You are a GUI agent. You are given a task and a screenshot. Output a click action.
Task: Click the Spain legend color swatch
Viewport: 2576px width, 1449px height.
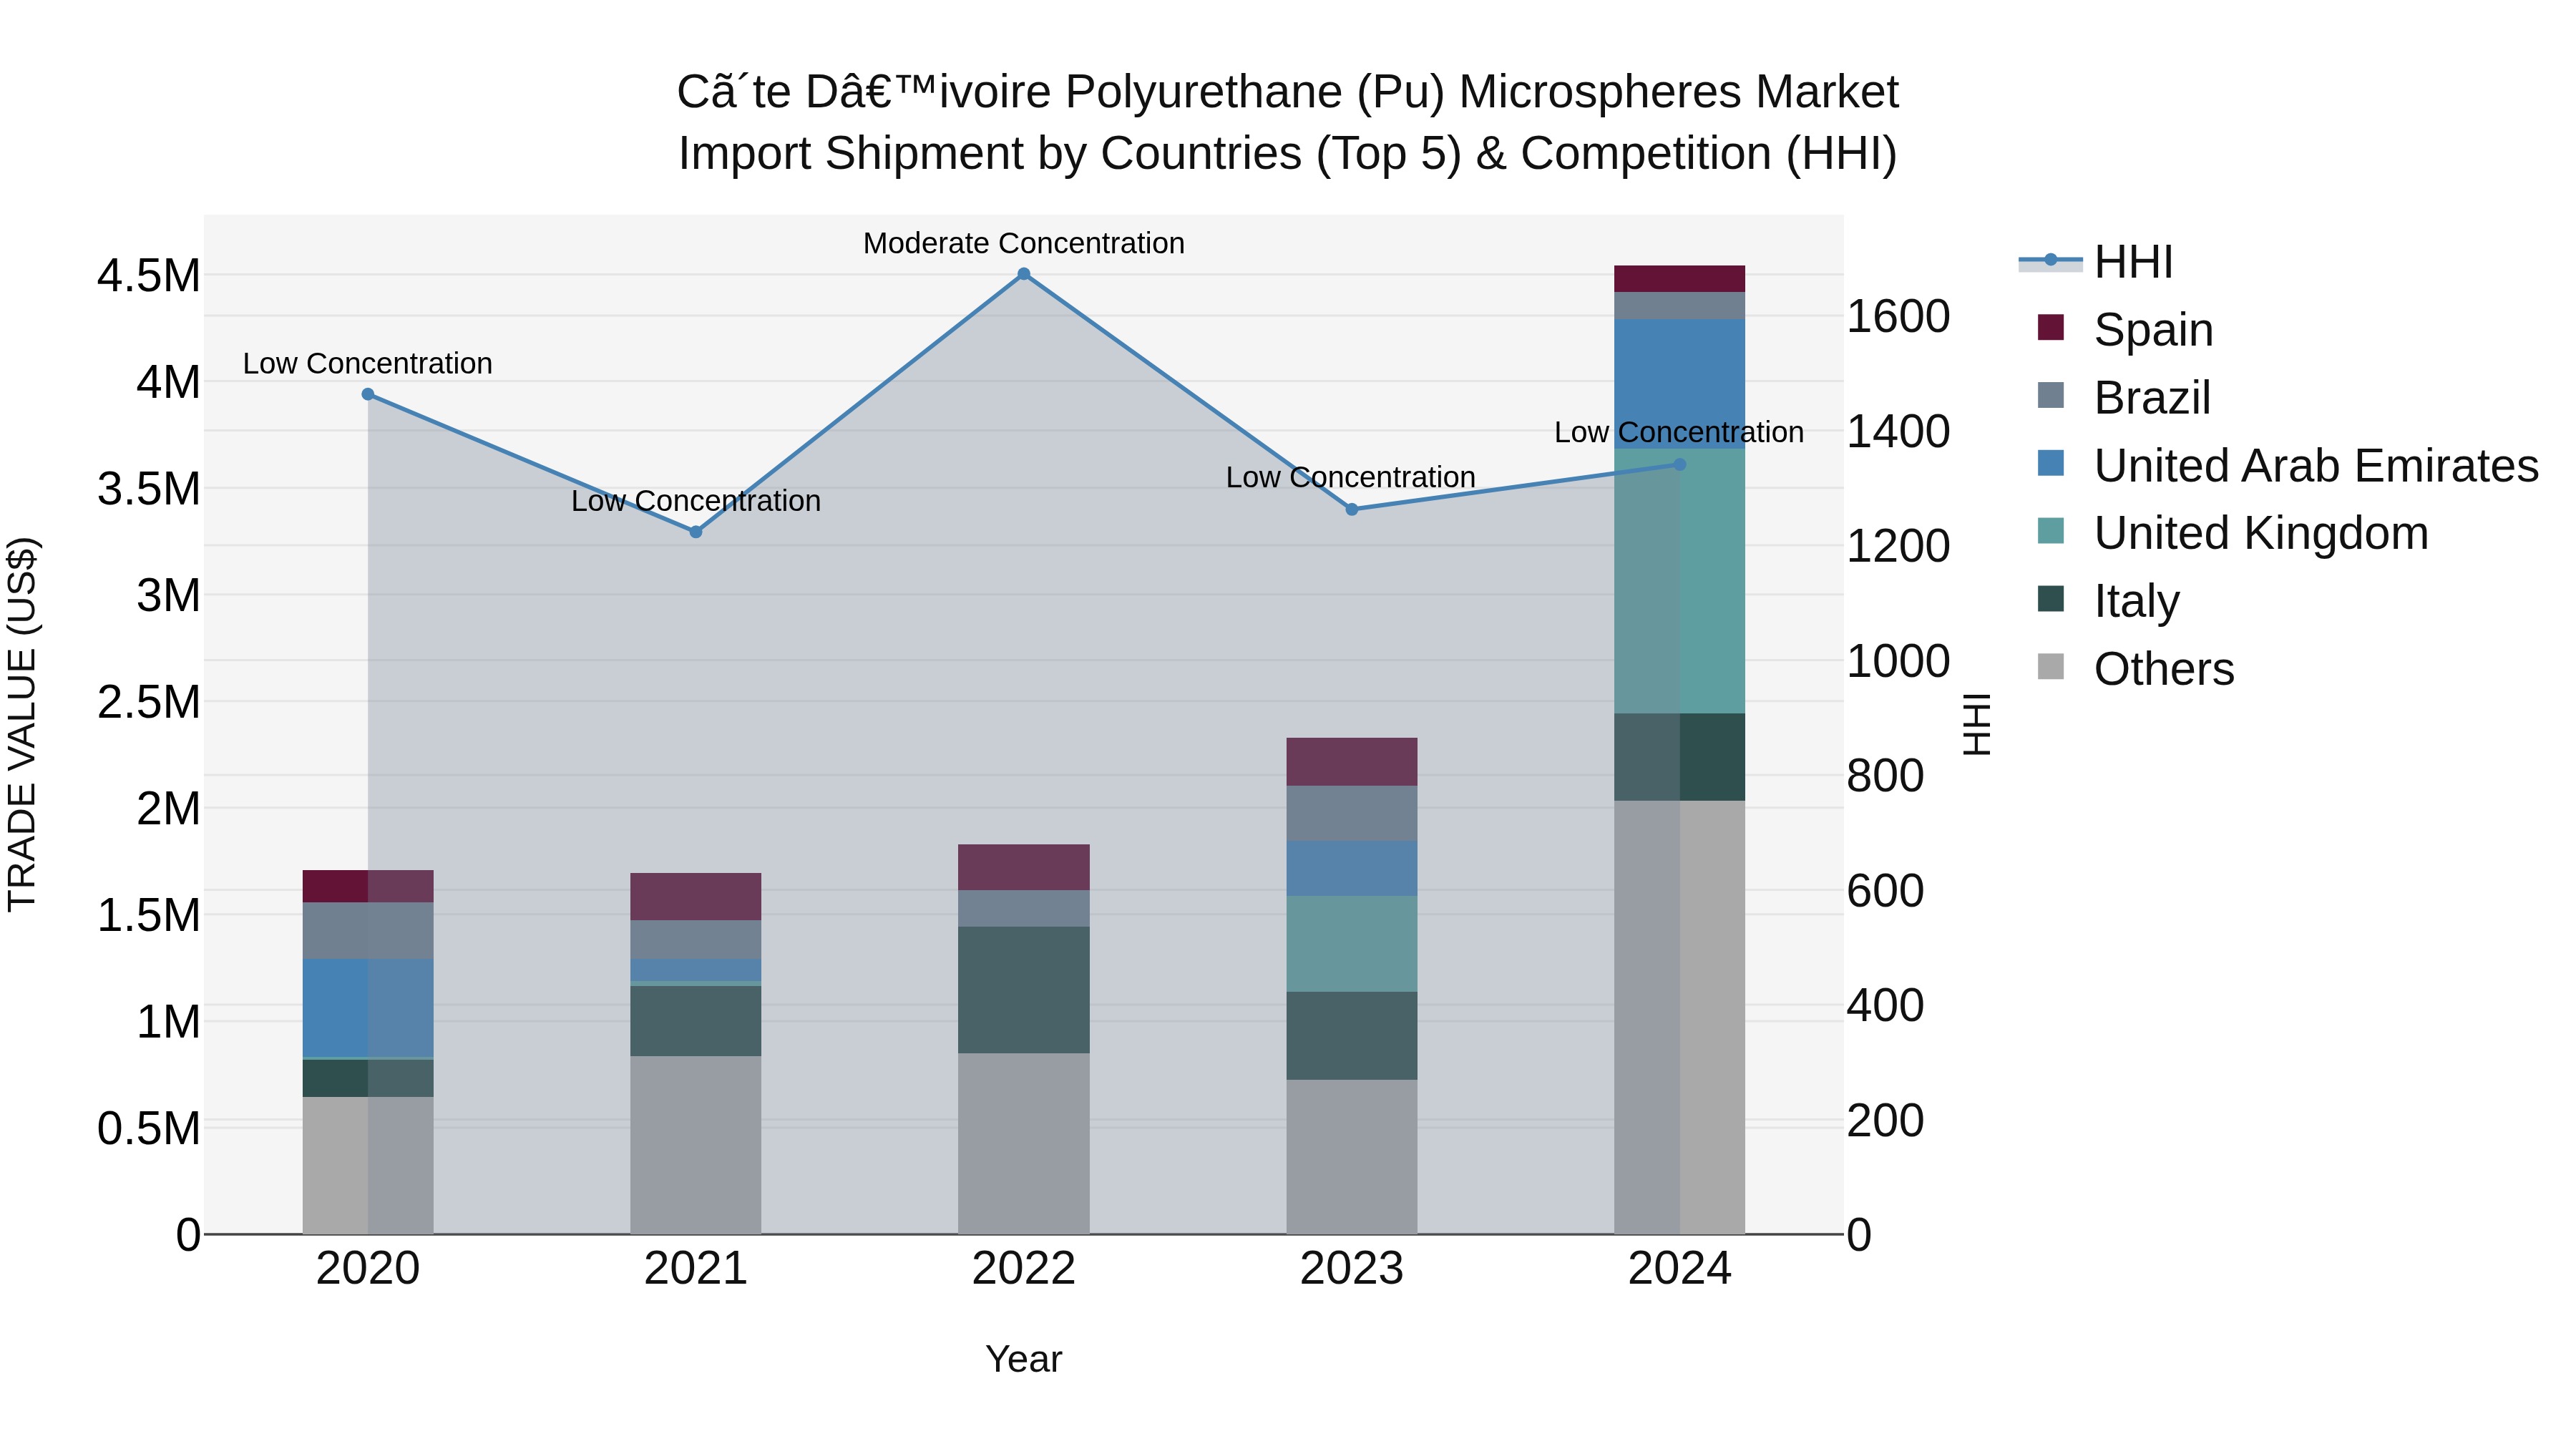pyautogui.click(x=2050, y=328)
